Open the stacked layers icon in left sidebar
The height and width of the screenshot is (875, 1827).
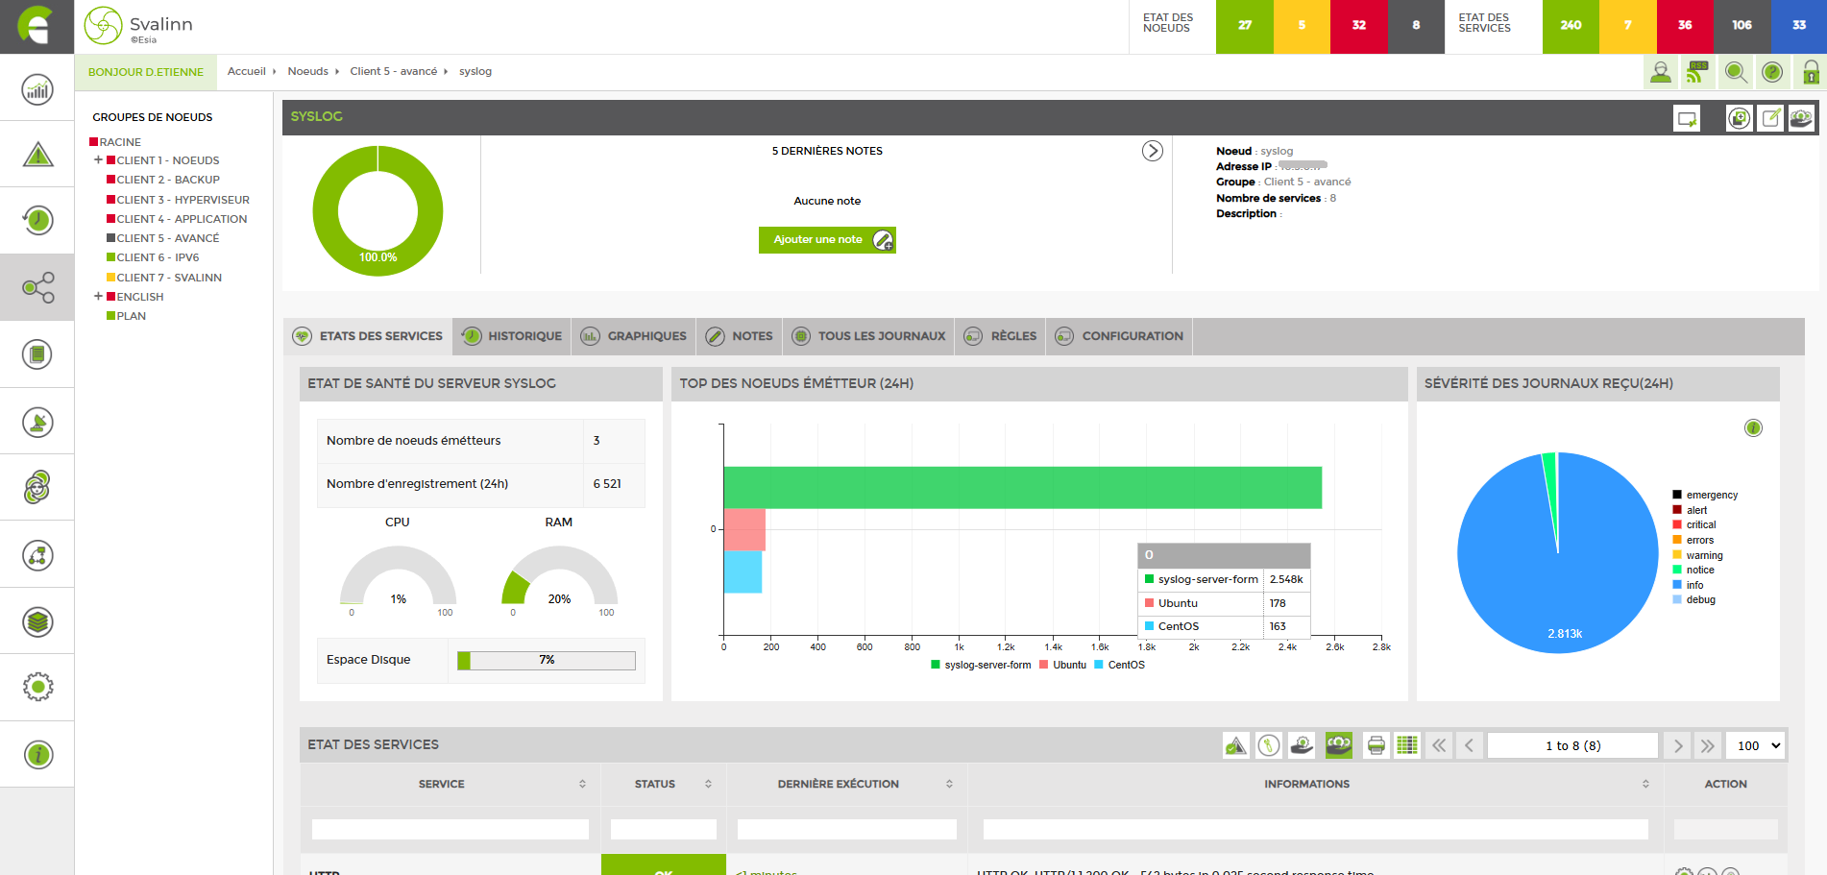tap(37, 621)
